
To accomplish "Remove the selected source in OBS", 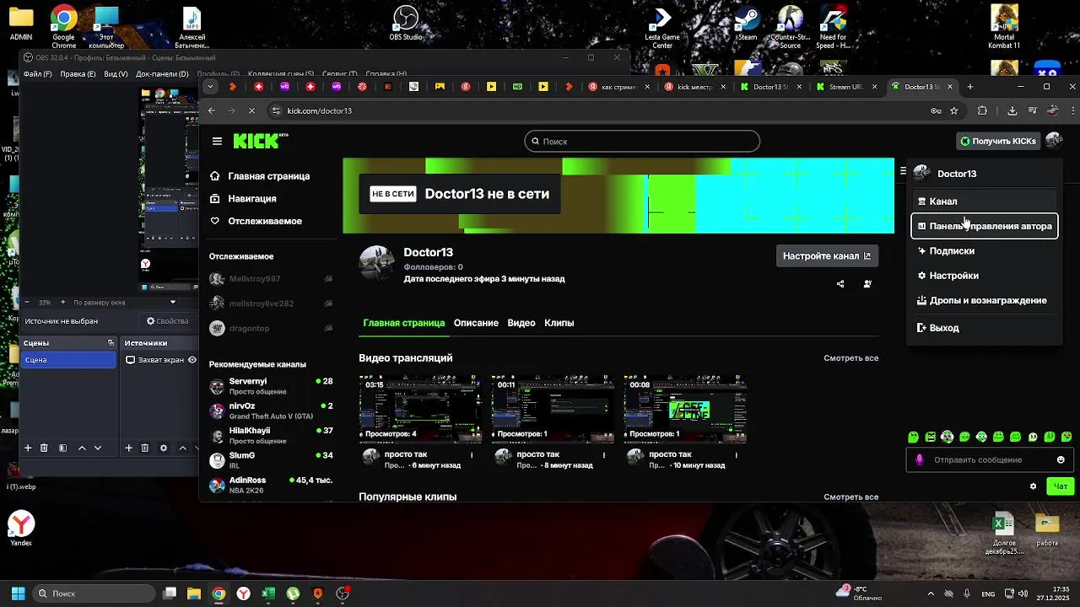I will tap(145, 448).
